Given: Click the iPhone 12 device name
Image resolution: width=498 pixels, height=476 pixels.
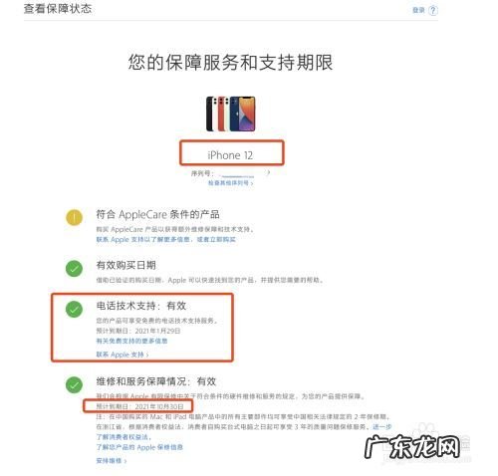Looking at the screenshot, I should pos(230,155).
